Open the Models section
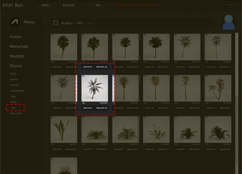 pyautogui.click(x=16, y=56)
